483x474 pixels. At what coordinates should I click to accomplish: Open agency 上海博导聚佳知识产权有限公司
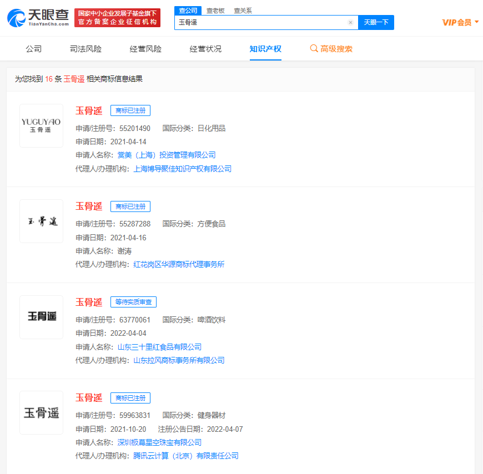pyautogui.click(x=182, y=169)
